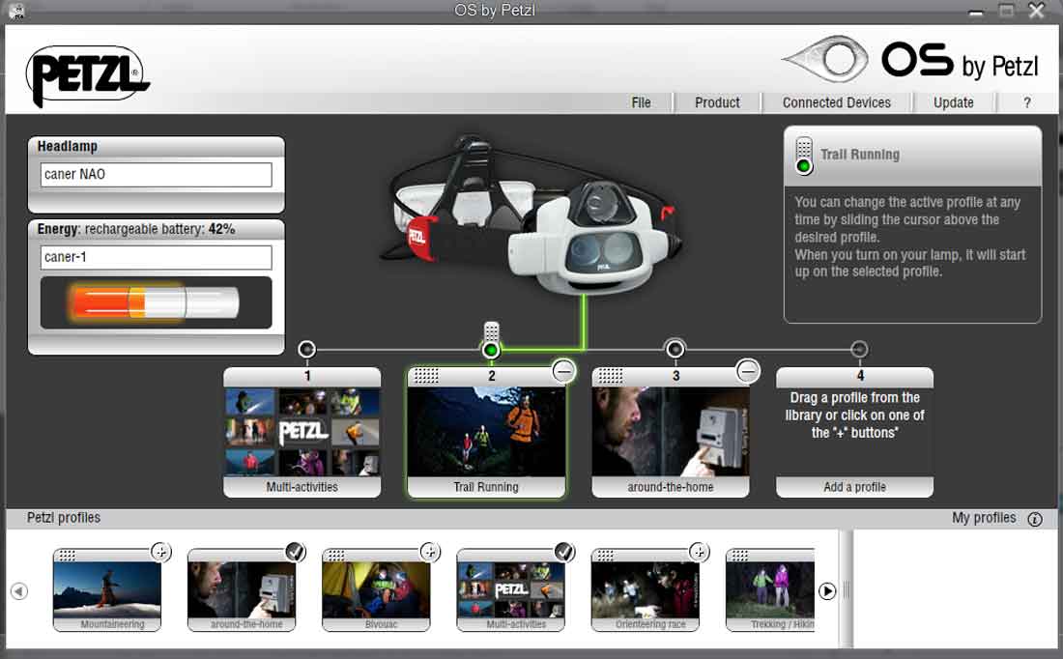
Task: Select the active green slot 2 marker
Action: pyautogui.click(x=491, y=350)
